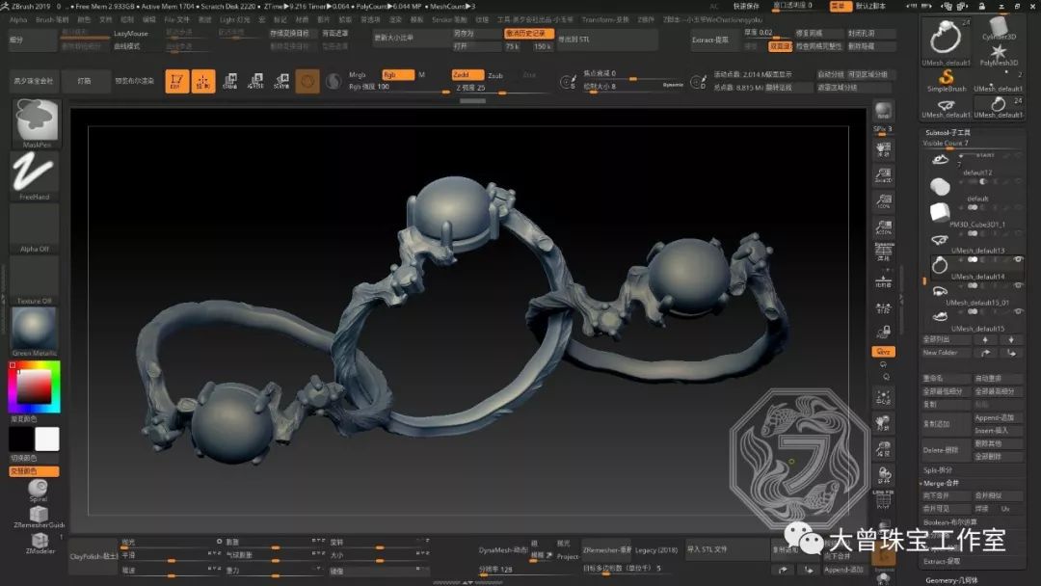This screenshot has width=1041, height=586.
Task: Click the Insert button
Action: click(x=998, y=431)
